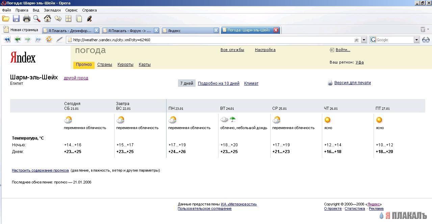Click the tile windows icon
432x224 pixels.
click(69, 19)
